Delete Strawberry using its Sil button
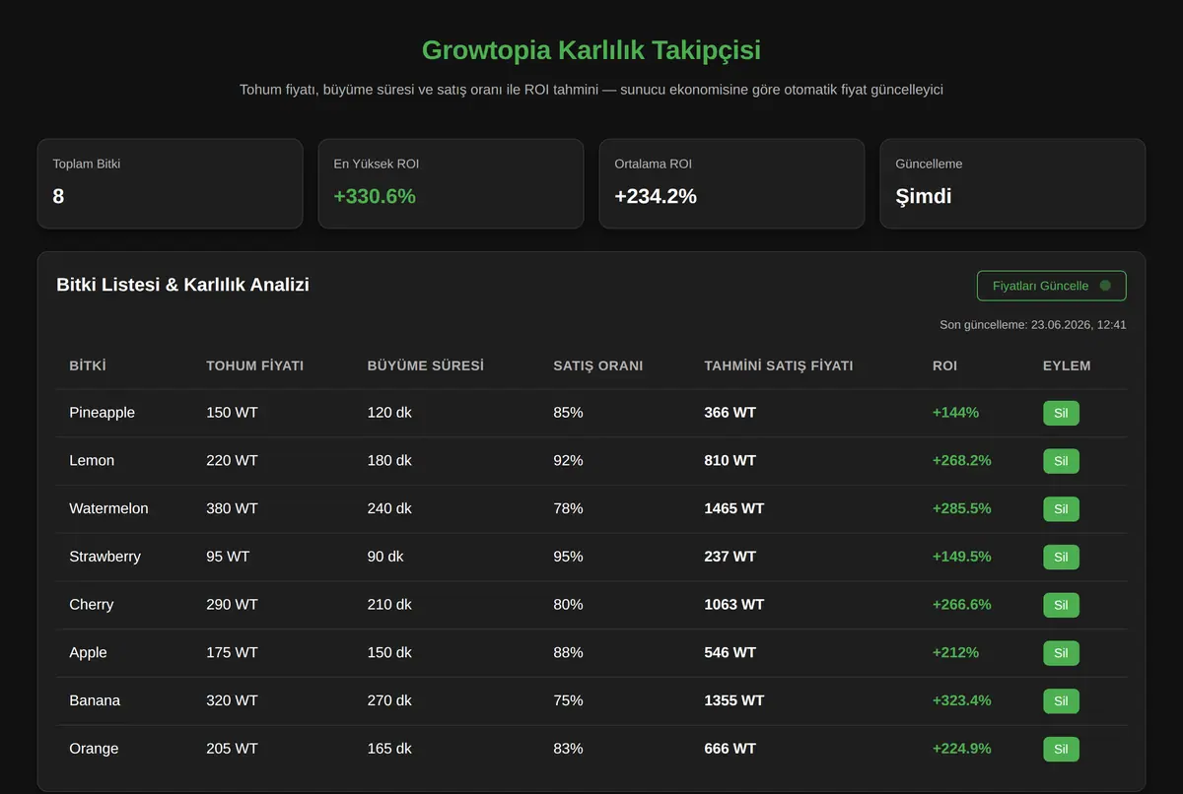The height and width of the screenshot is (794, 1183). (x=1061, y=557)
